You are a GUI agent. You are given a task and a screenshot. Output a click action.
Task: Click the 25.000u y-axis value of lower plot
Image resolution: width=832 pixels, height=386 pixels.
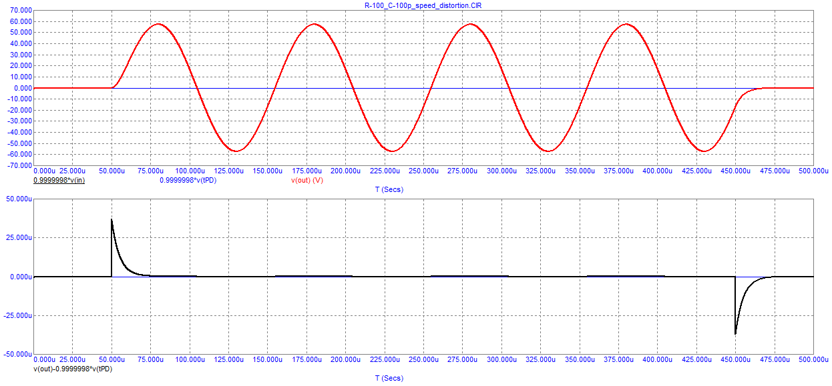[x=17, y=237]
